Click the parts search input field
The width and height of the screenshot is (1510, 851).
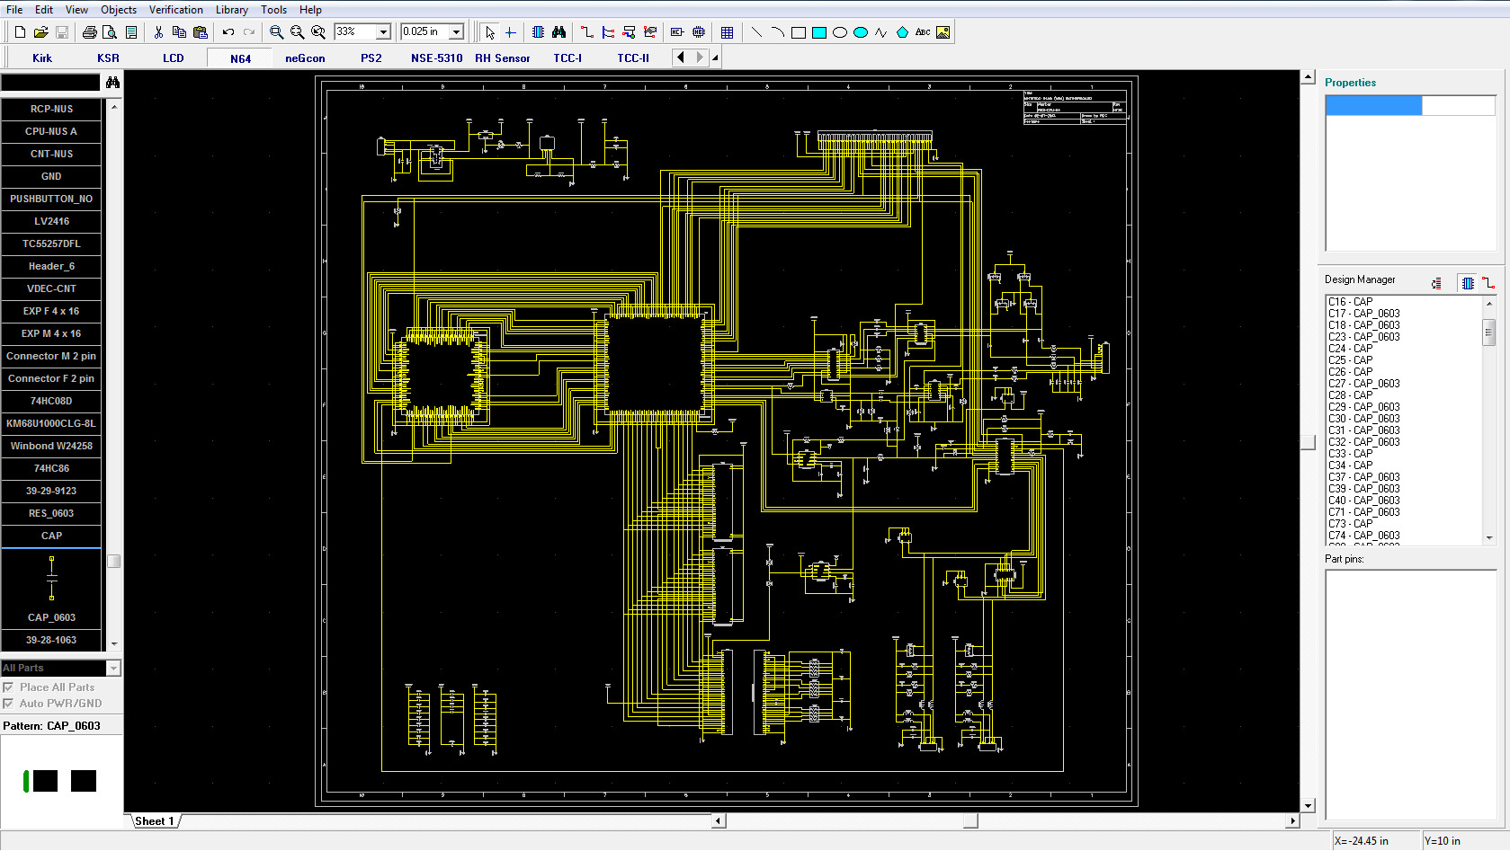tap(50, 83)
